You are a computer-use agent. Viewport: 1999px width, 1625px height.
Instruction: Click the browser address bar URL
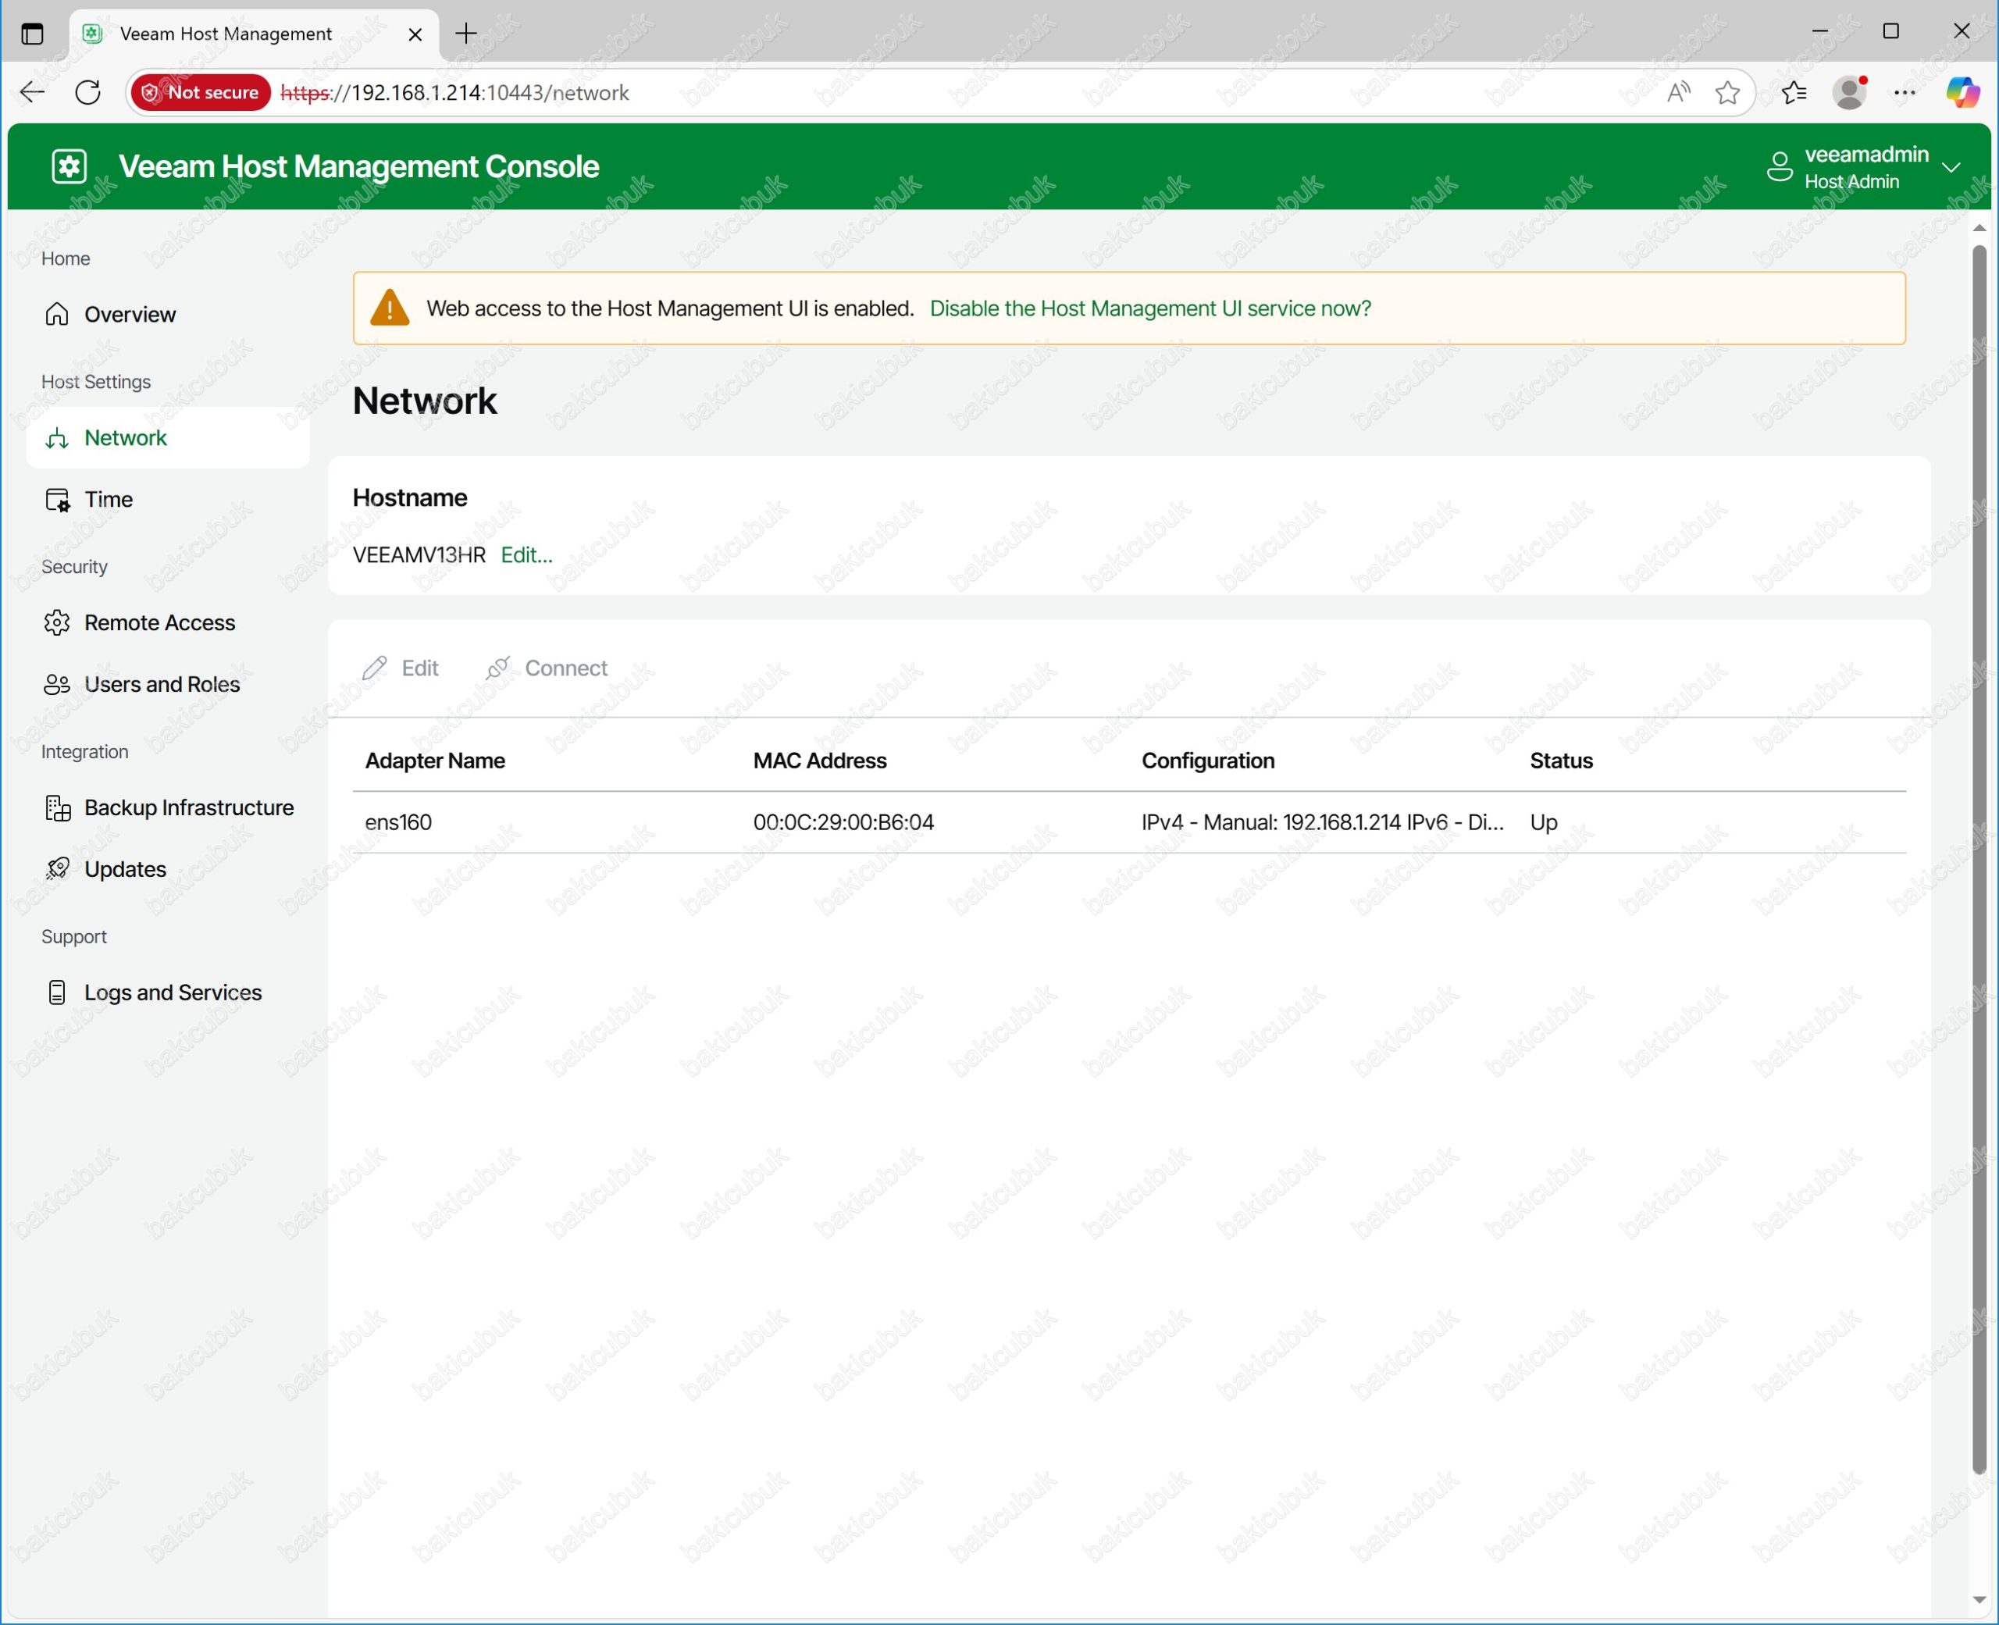[454, 93]
